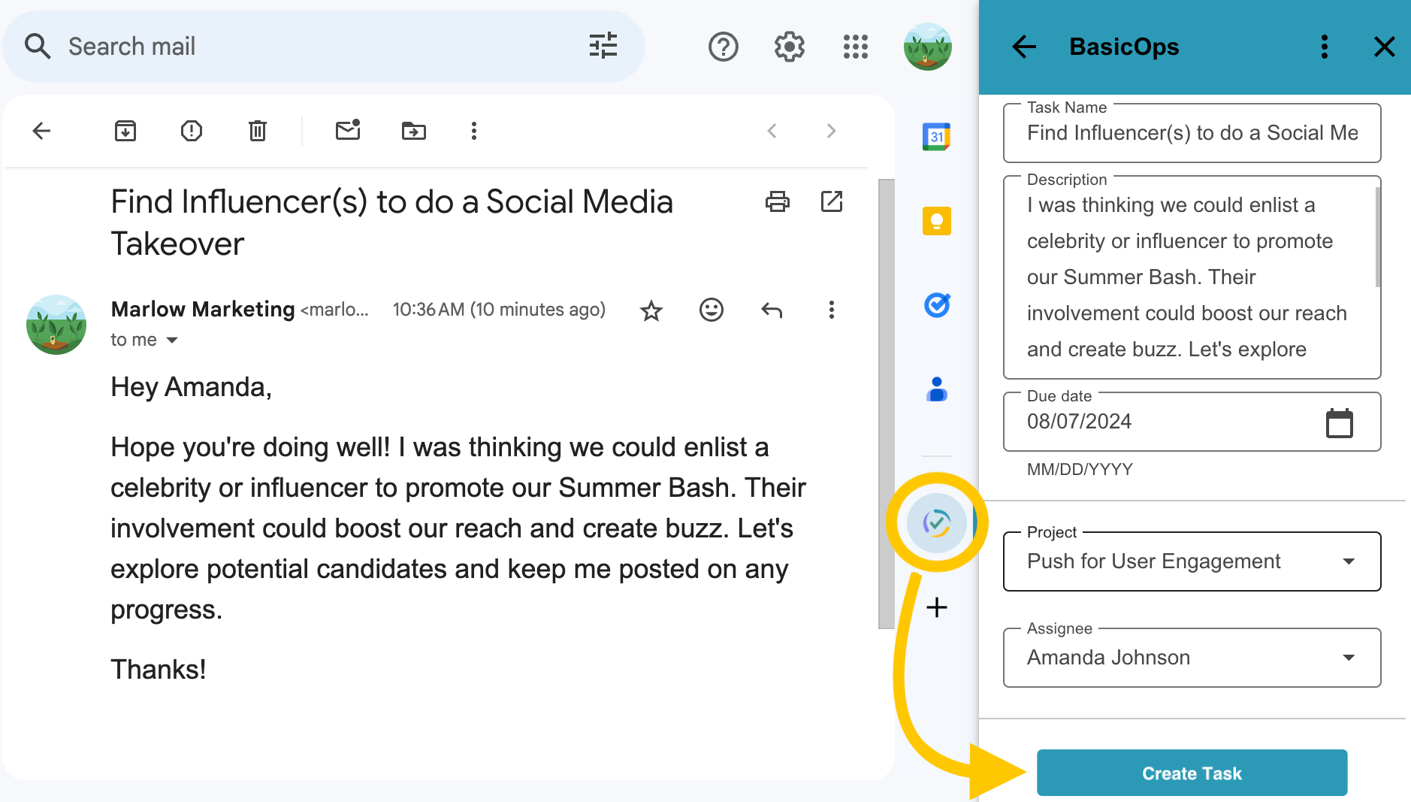Click the Create Task button

pos(1191,773)
